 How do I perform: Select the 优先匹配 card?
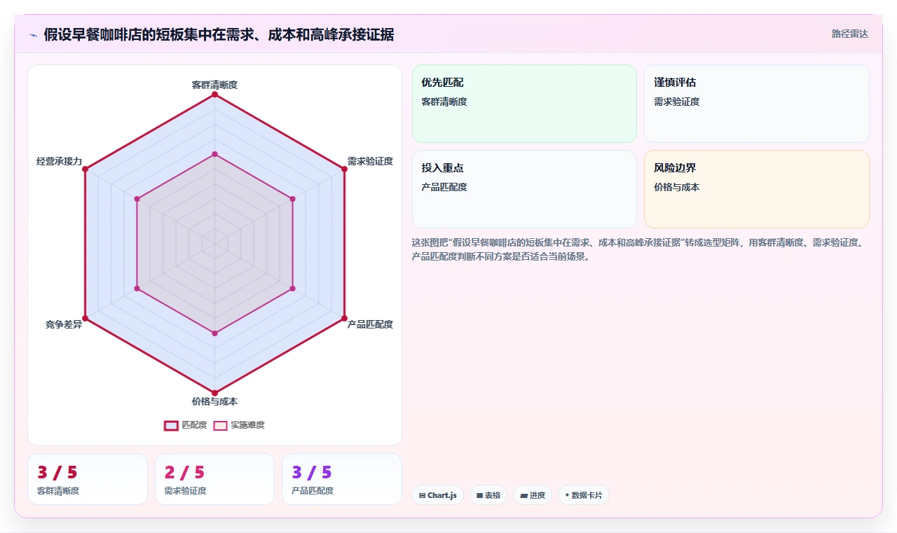click(524, 104)
